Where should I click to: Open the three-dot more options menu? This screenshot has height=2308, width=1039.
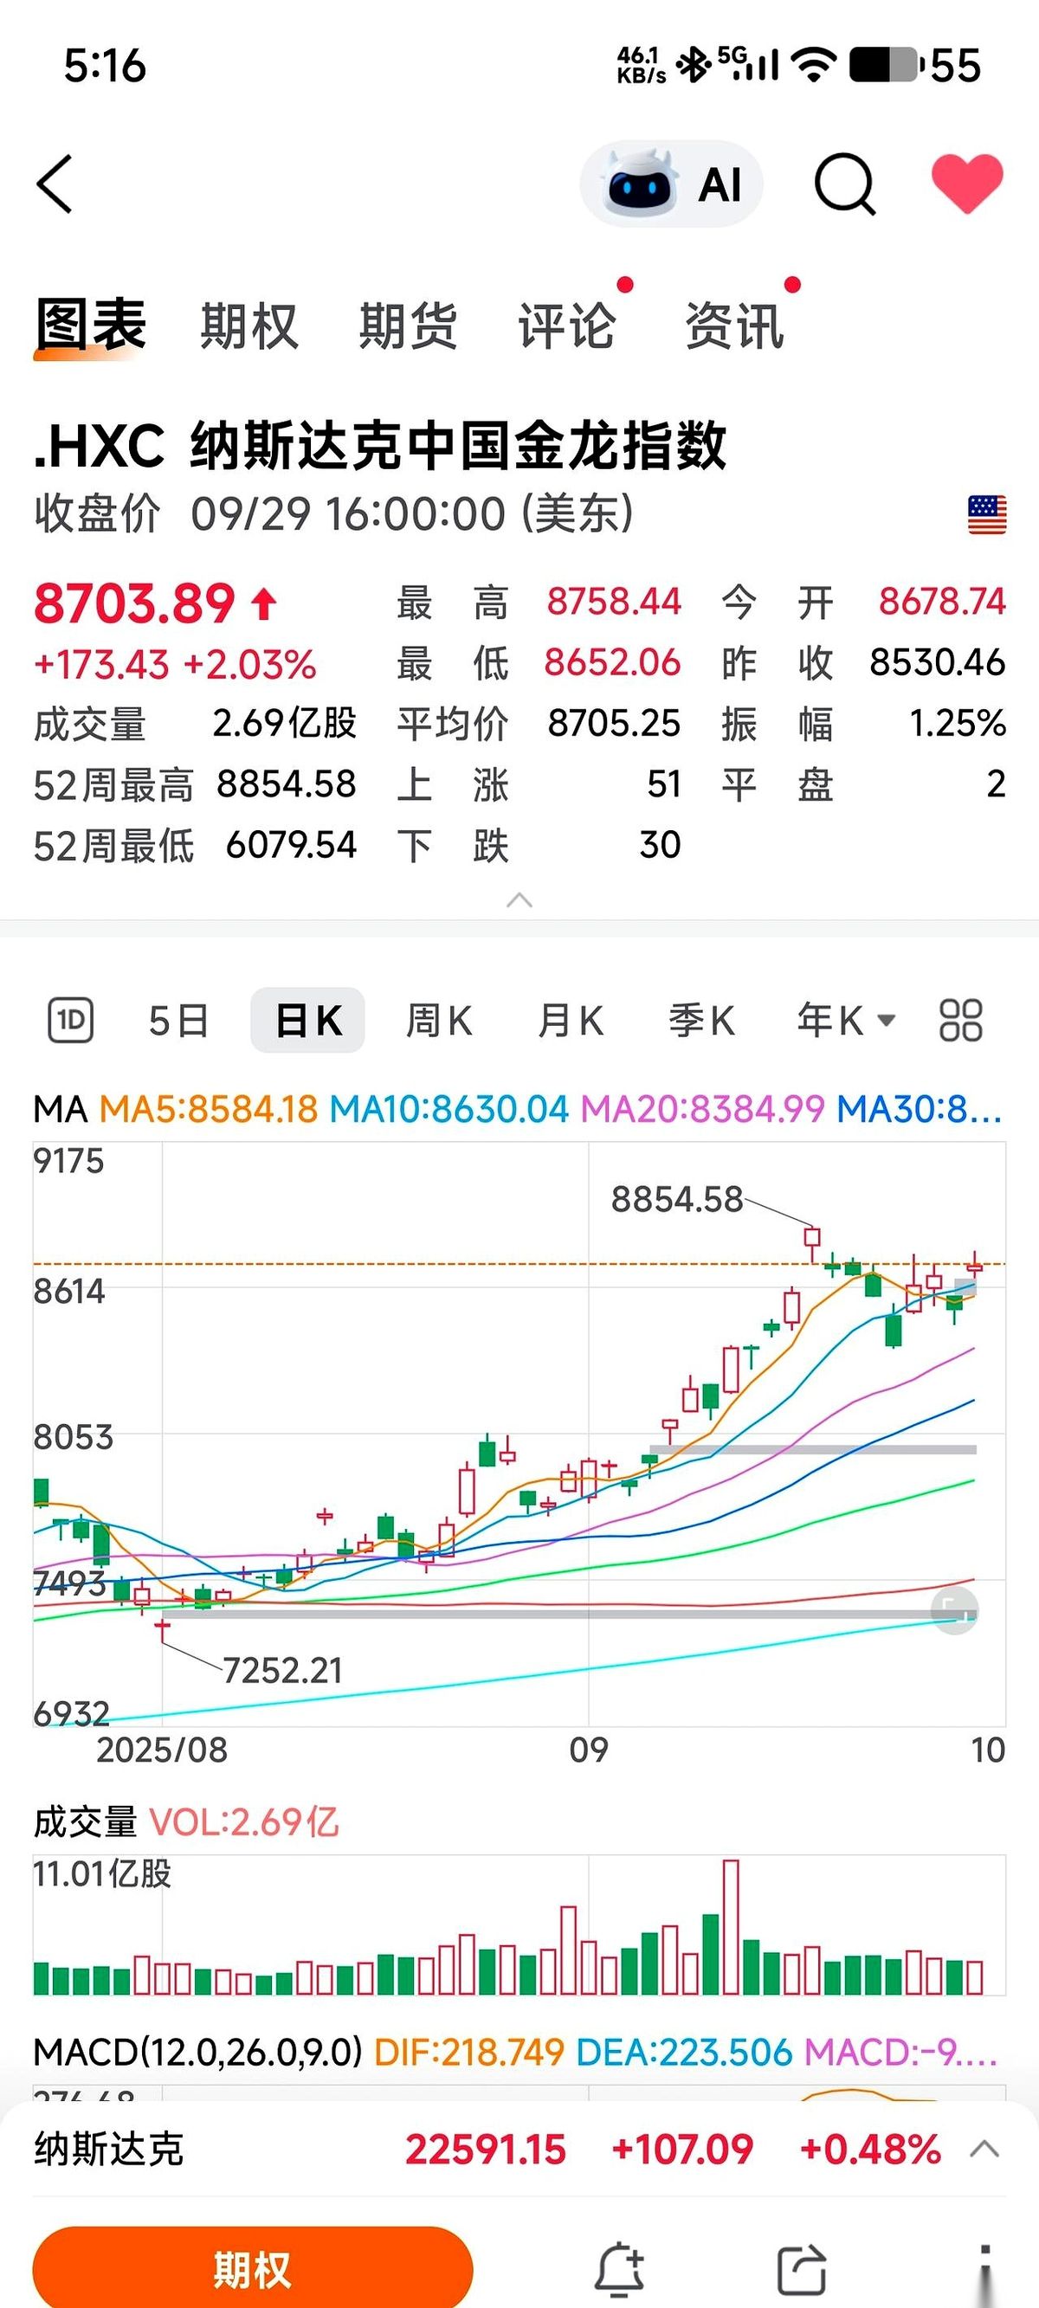(x=984, y=2268)
